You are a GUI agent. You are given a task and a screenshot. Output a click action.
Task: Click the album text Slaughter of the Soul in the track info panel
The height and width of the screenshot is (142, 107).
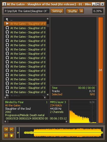pos(18,109)
